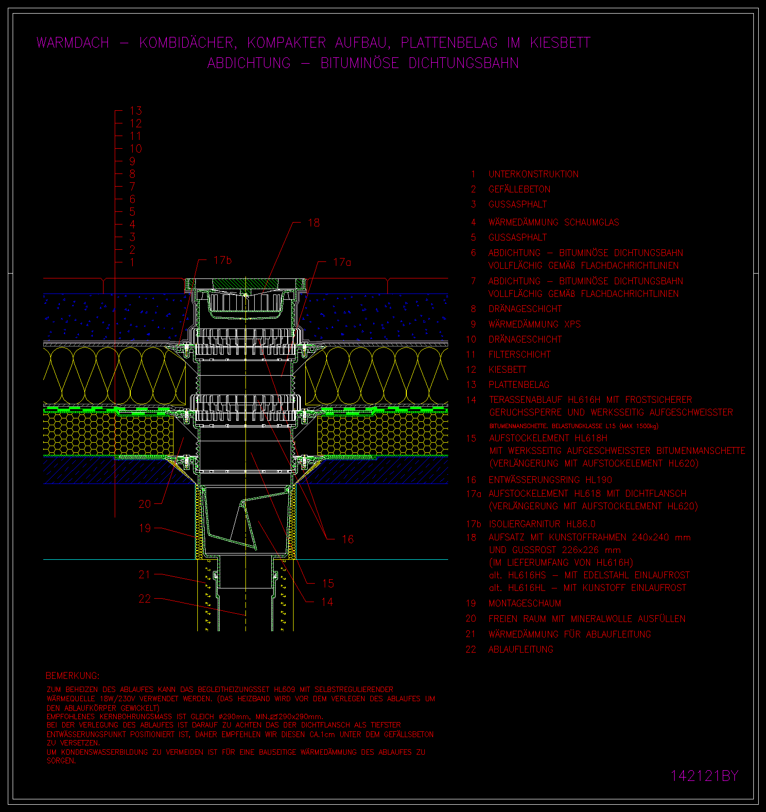
Task: Click layer number '10' on the vertical scale
Action: (136, 149)
